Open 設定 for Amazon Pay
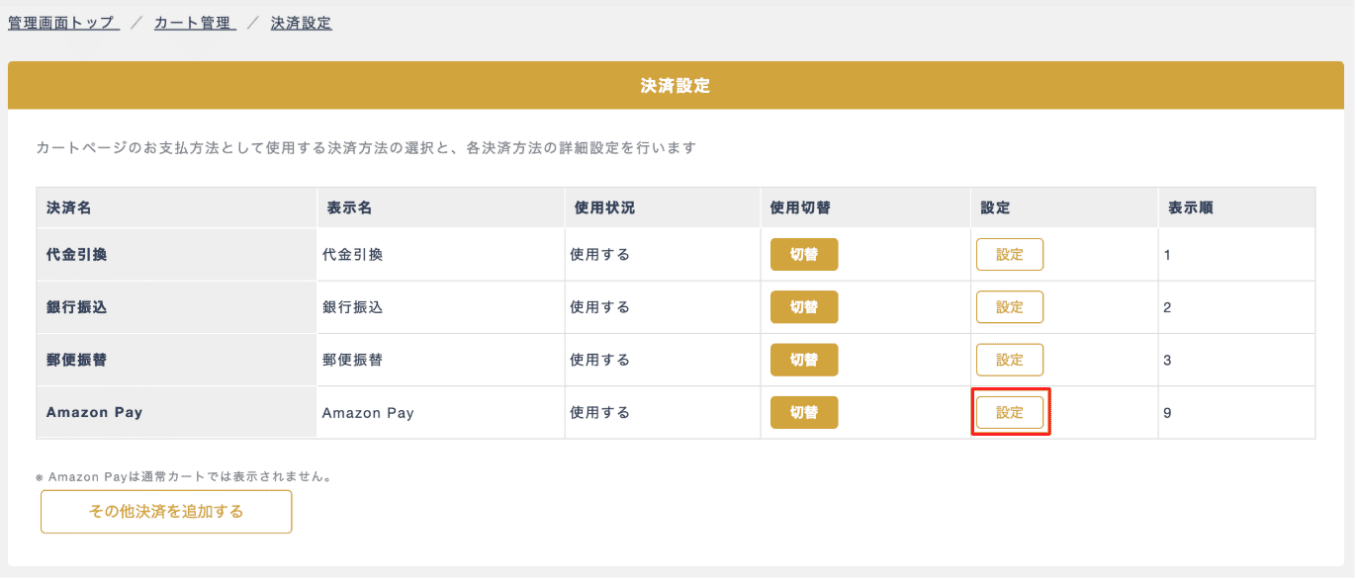The width and height of the screenshot is (1357, 579). [1009, 412]
